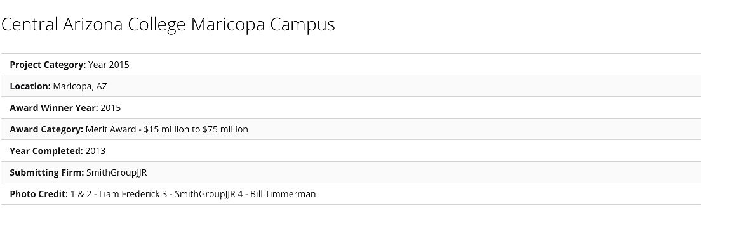Select the Award Winner Year label

coord(54,108)
